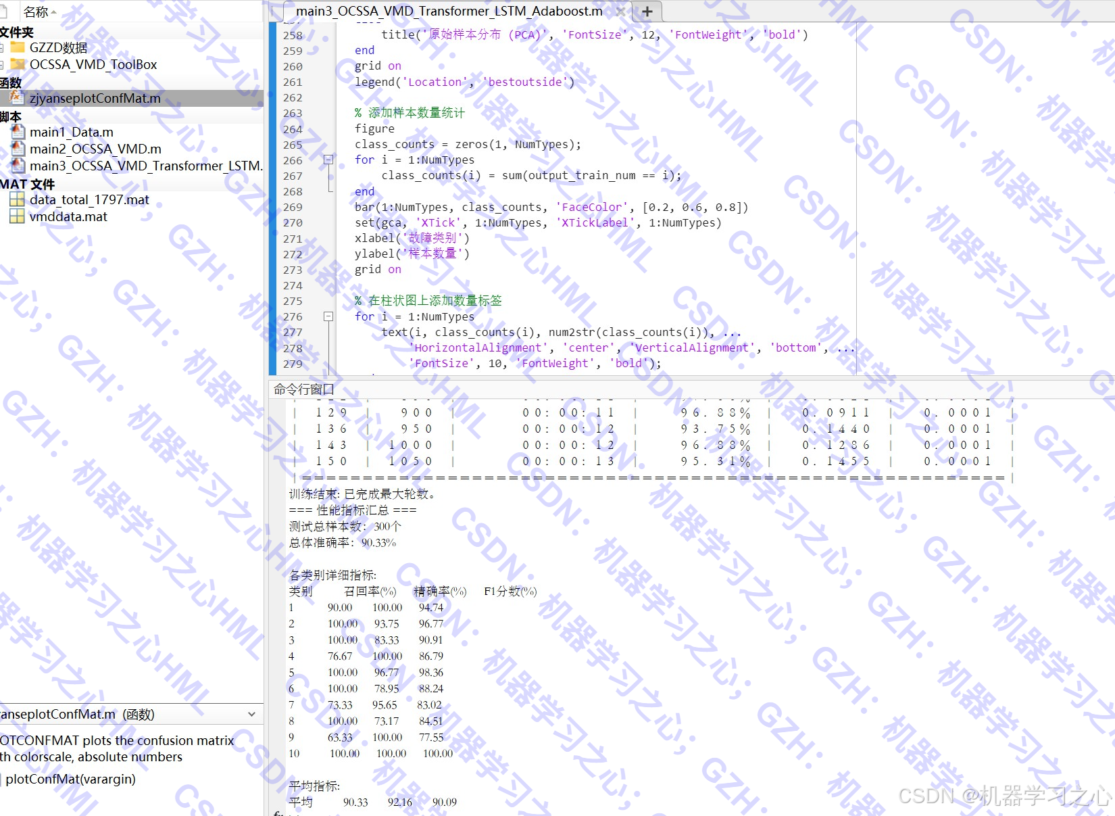Sort files by the 名称 column header
The width and height of the screenshot is (1115, 816).
point(36,11)
